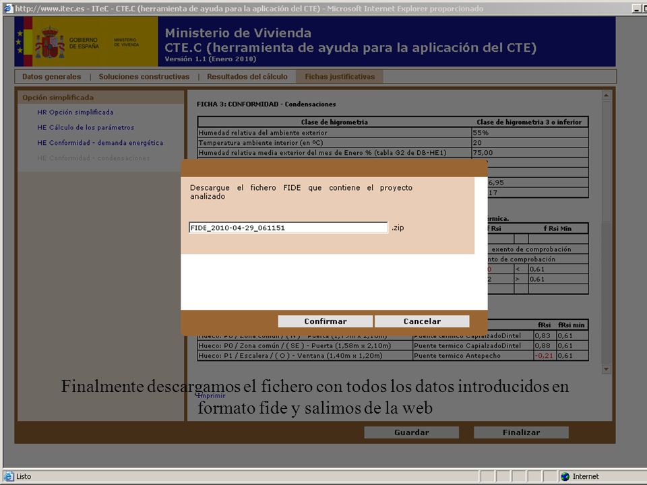Click the 'f Rsi Min' column header
The image size is (647, 485).
(x=557, y=228)
